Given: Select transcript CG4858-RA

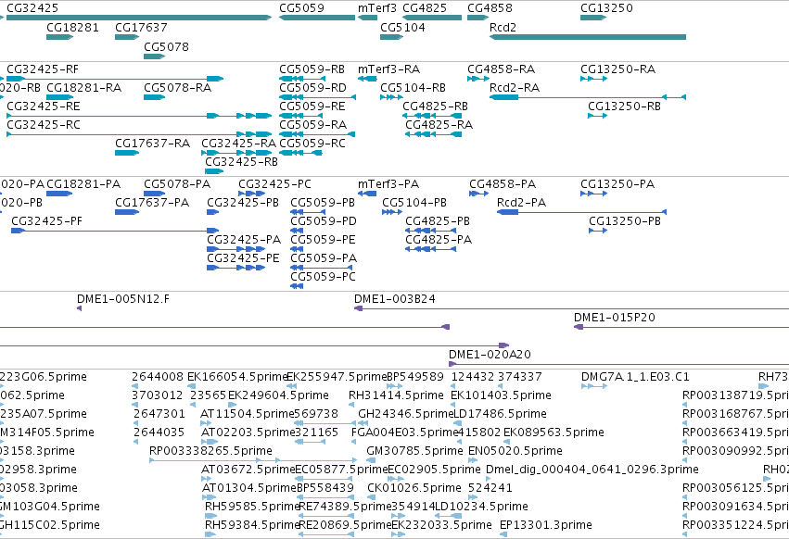Looking at the screenshot, I should pyautogui.click(x=478, y=79).
